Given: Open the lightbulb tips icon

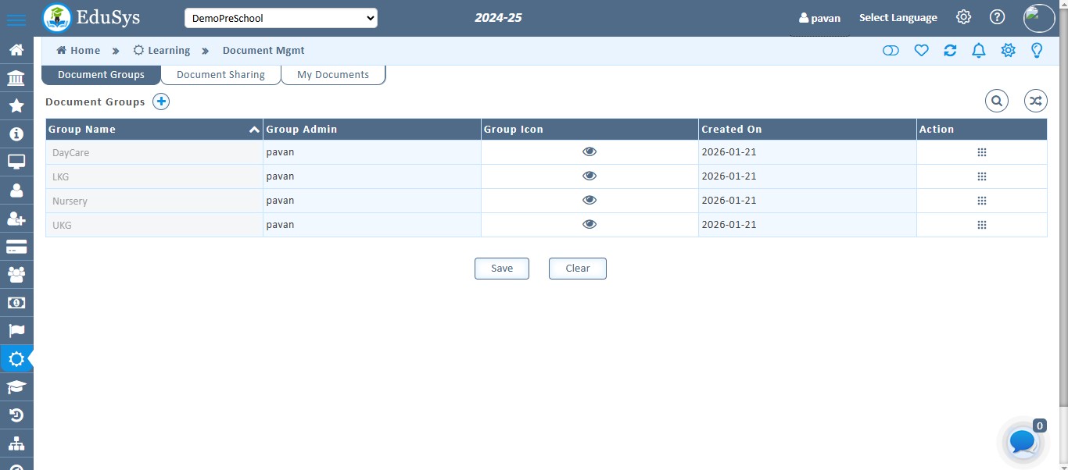Looking at the screenshot, I should click(1037, 51).
